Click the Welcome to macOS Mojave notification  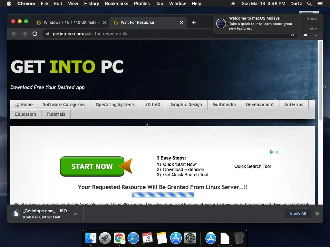[257, 23]
